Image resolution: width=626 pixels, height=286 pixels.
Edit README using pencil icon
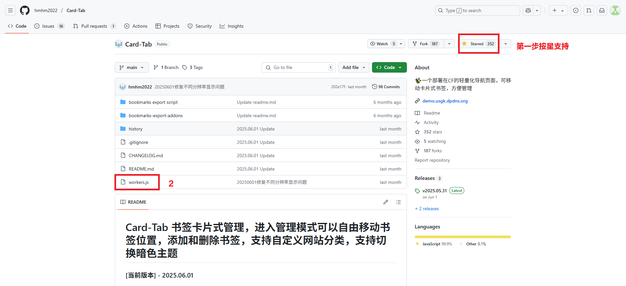coord(386,202)
